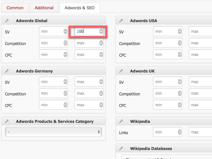Focus the Adwords Global SV min field

pos(53,31)
